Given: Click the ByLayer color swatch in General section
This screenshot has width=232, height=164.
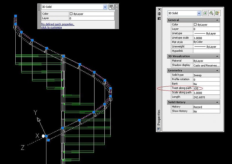Looking at the screenshot, I should point(195,25).
